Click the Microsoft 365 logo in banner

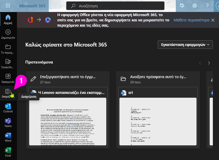point(48,20)
